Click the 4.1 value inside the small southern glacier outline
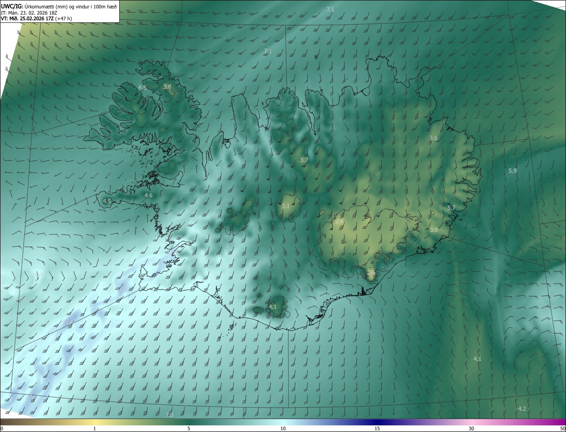 272,307
